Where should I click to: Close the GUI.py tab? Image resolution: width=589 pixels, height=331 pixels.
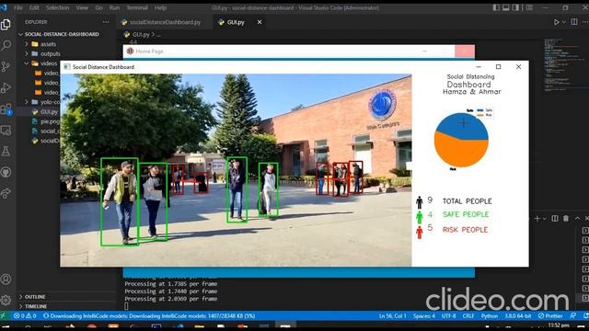tap(260, 22)
